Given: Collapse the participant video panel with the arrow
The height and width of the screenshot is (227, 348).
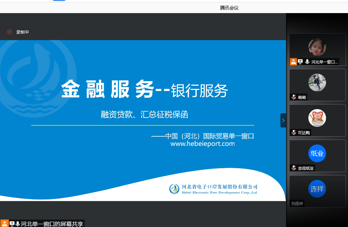Looking at the screenshot, I should pos(283,120).
